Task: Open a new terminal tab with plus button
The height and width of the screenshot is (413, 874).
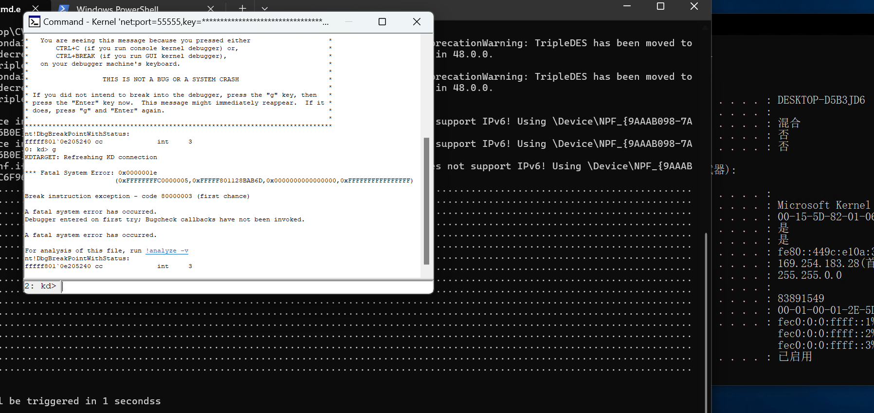Action: click(242, 8)
